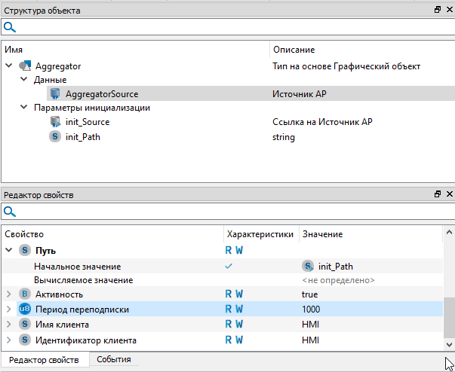Collapse the Данные tree branch
The width and height of the screenshot is (455, 372).
click(x=24, y=80)
